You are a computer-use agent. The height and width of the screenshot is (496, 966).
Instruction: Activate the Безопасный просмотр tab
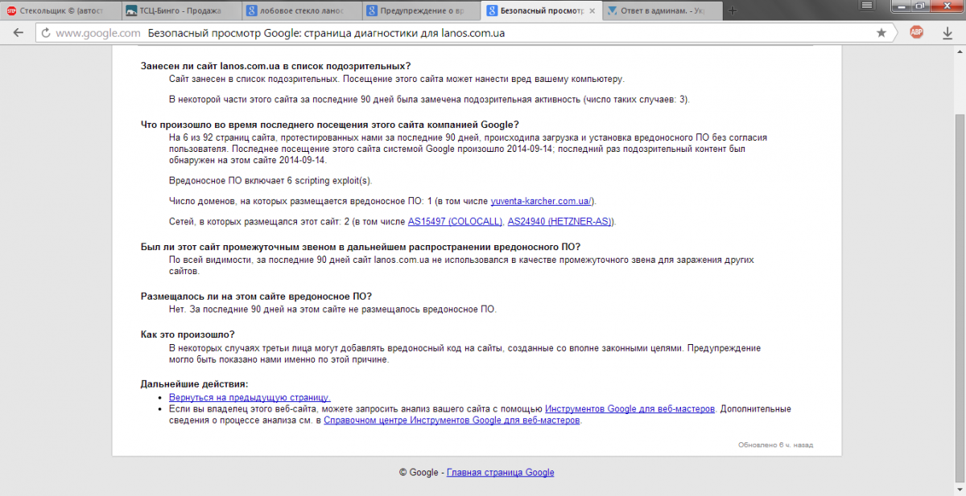coord(540,11)
